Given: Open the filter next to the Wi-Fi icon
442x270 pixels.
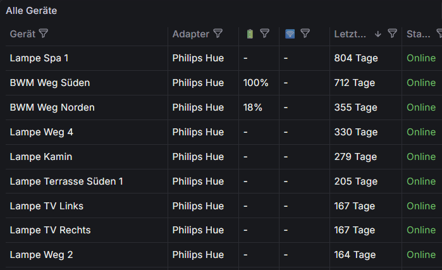Looking at the screenshot, I should click(x=305, y=34).
